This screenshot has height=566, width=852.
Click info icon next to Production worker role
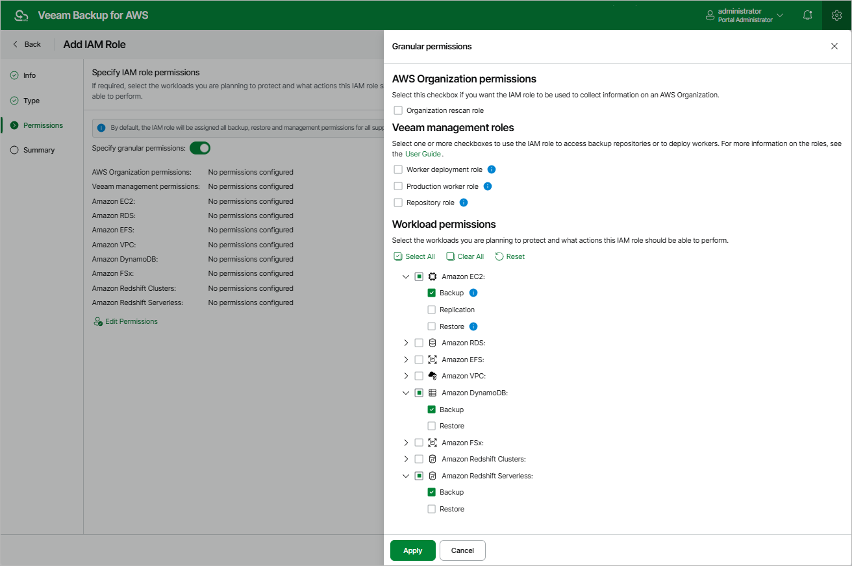click(x=488, y=186)
